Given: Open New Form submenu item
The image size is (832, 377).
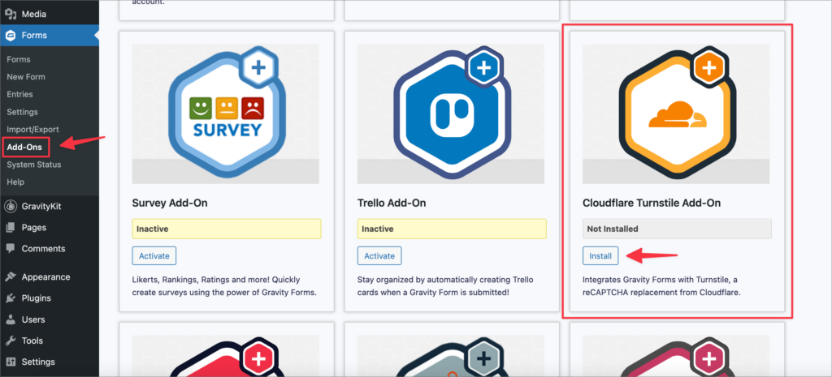Looking at the screenshot, I should pyautogui.click(x=26, y=77).
